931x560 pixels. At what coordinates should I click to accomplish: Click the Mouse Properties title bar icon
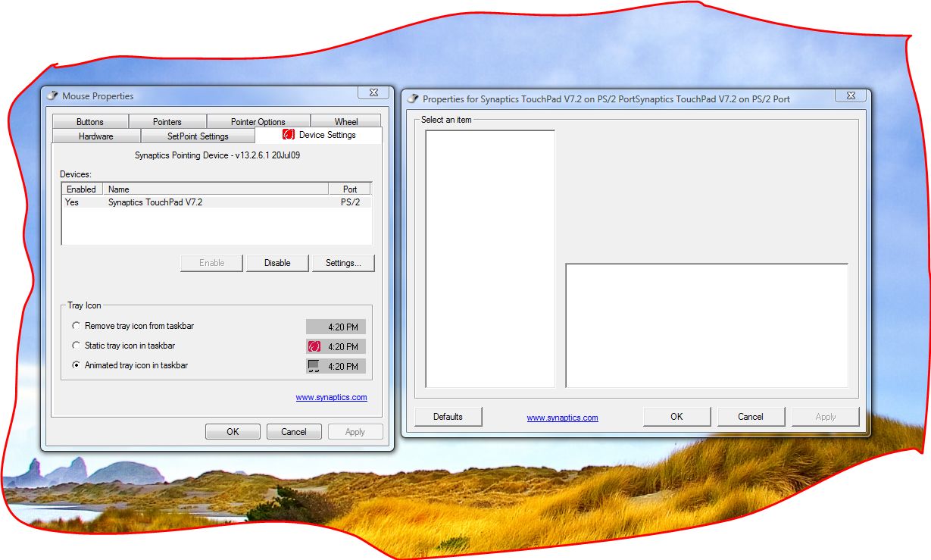pyautogui.click(x=52, y=96)
